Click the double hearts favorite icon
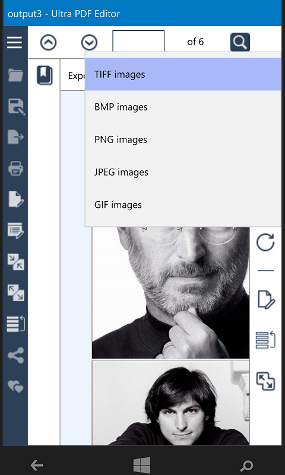Viewport: 285px width, 475px height. [x=15, y=387]
